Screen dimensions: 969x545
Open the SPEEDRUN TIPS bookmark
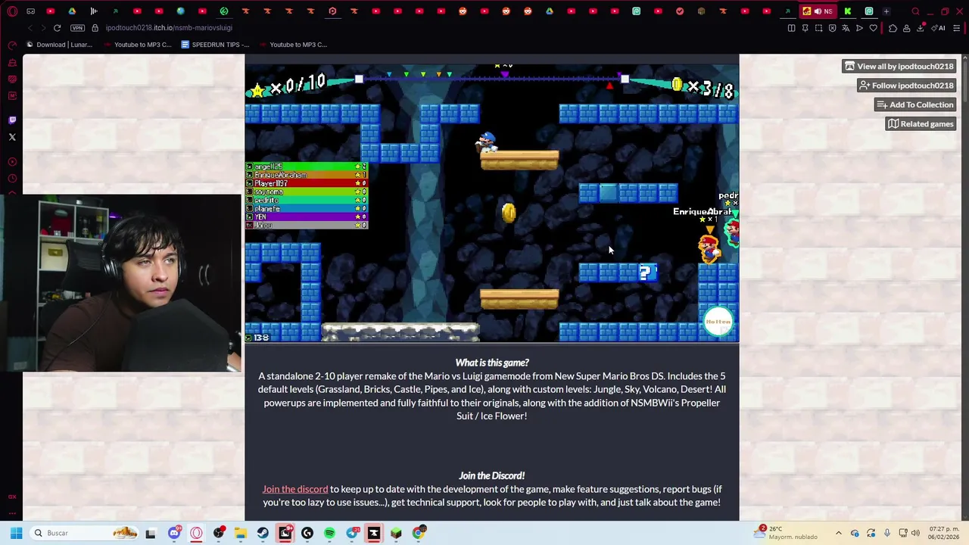click(x=215, y=45)
